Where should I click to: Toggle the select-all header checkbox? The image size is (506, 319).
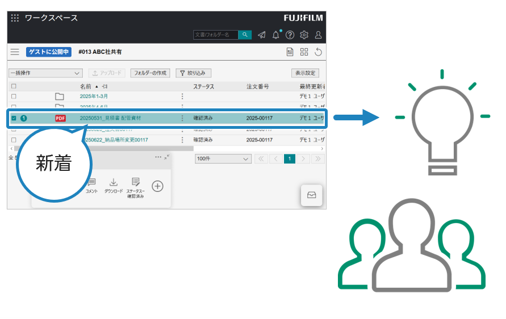[14, 87]
